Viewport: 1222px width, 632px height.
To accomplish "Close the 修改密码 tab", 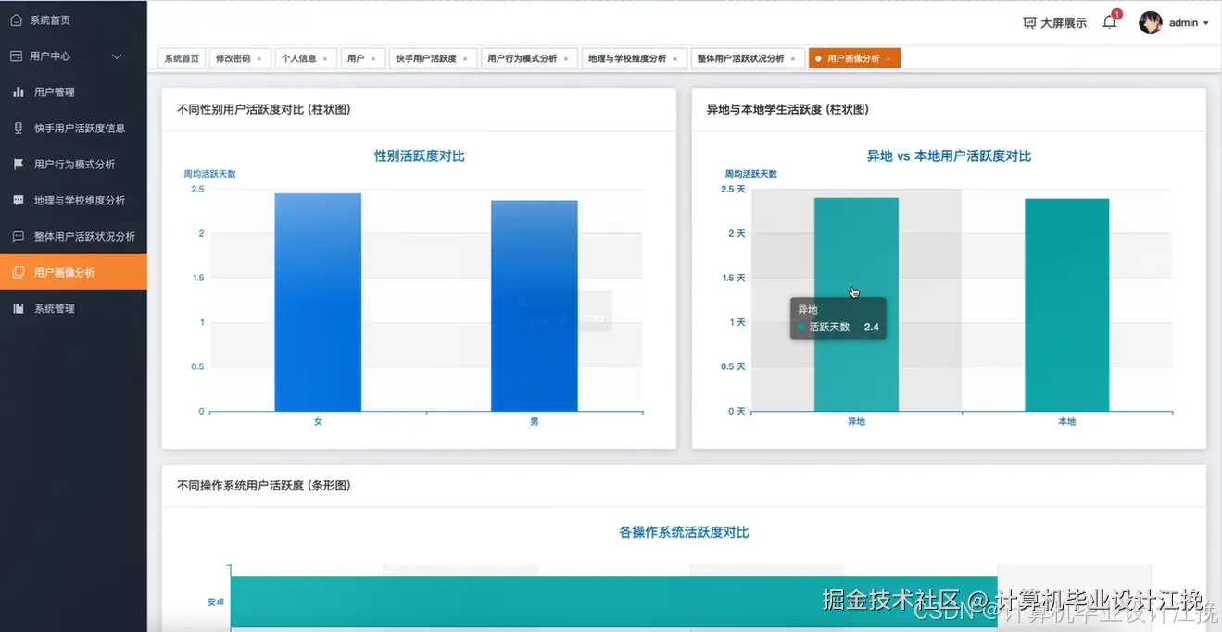I will (258, 59).
